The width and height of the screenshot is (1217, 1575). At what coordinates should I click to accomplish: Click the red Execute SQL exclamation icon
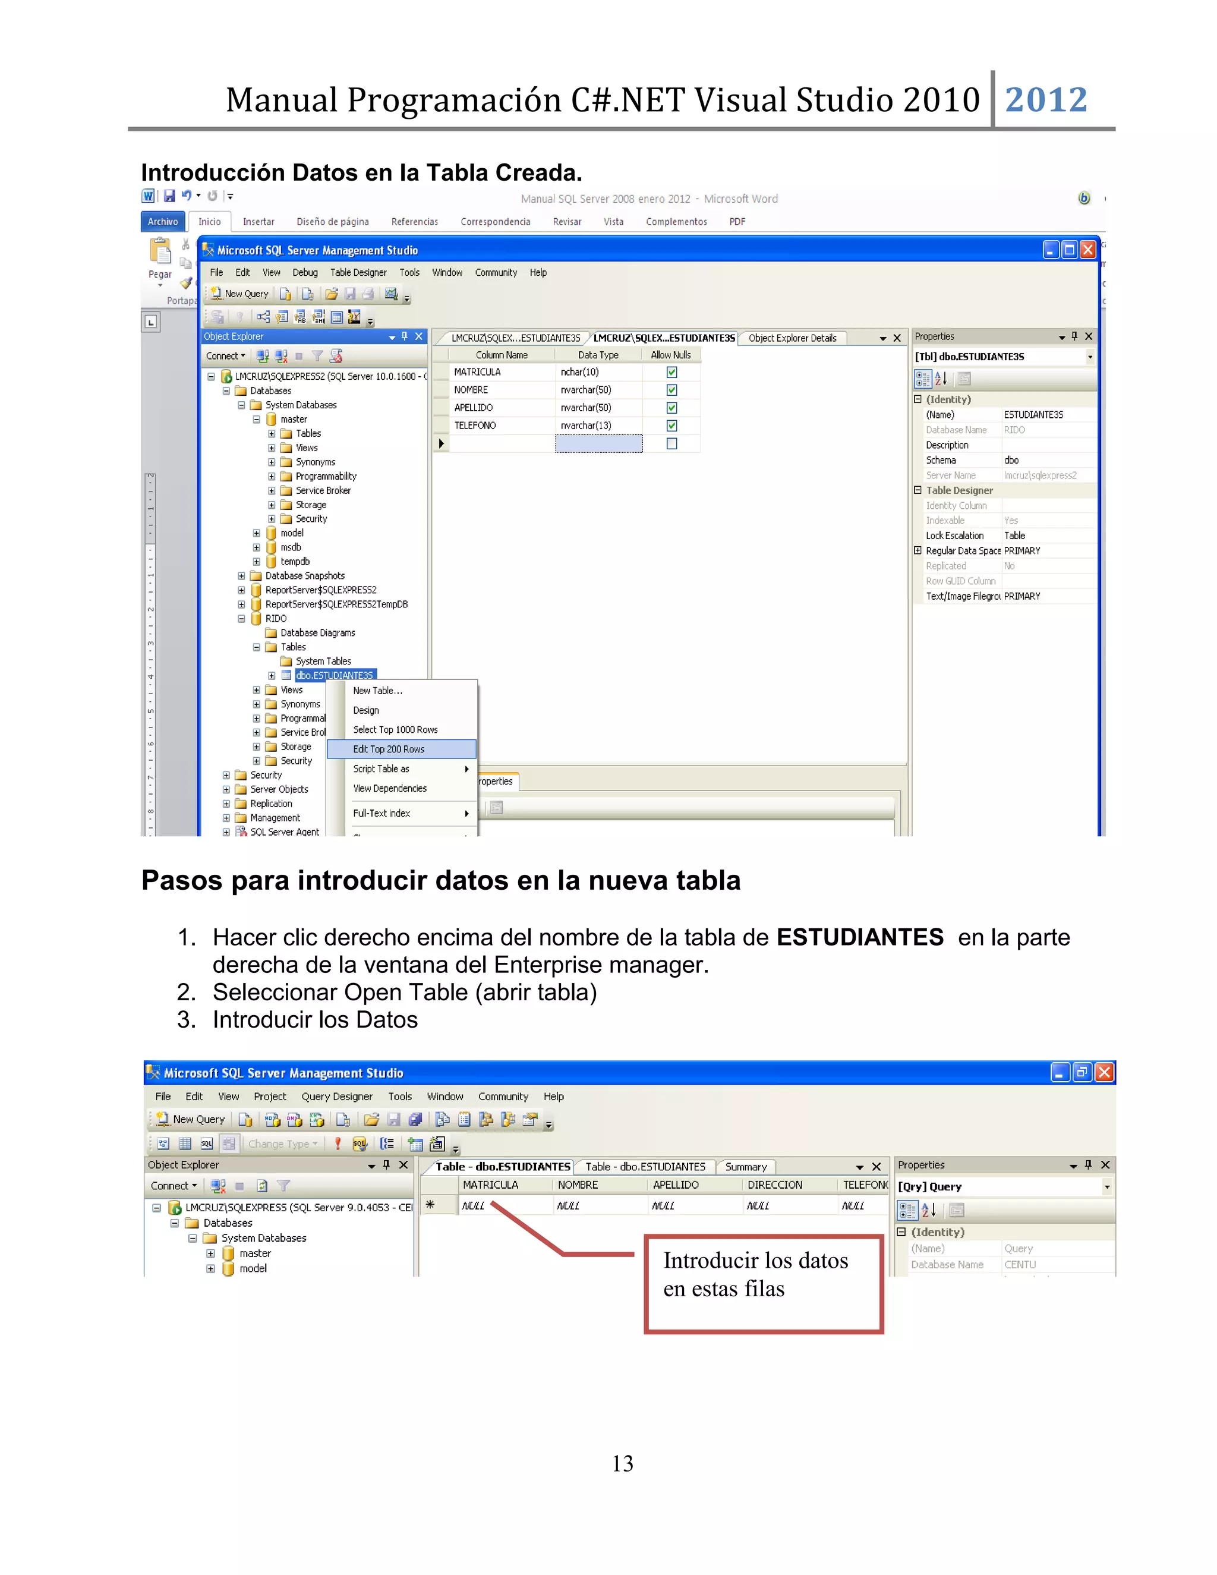pyautogui.click(x=338, y=1143)
